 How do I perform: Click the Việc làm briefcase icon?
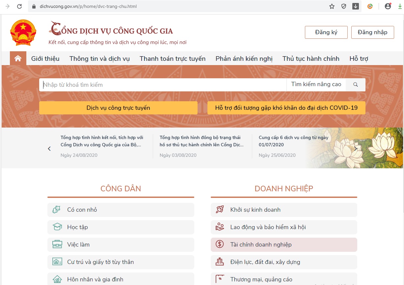tap(57, 245)
